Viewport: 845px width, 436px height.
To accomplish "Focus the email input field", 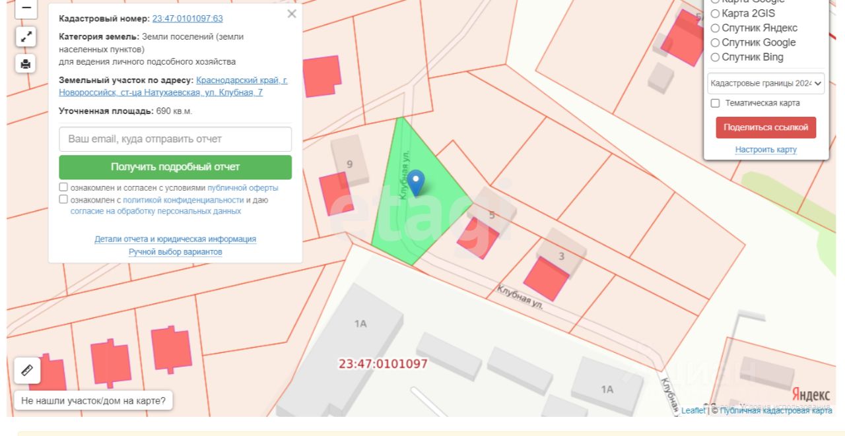I will click(175, 139).
